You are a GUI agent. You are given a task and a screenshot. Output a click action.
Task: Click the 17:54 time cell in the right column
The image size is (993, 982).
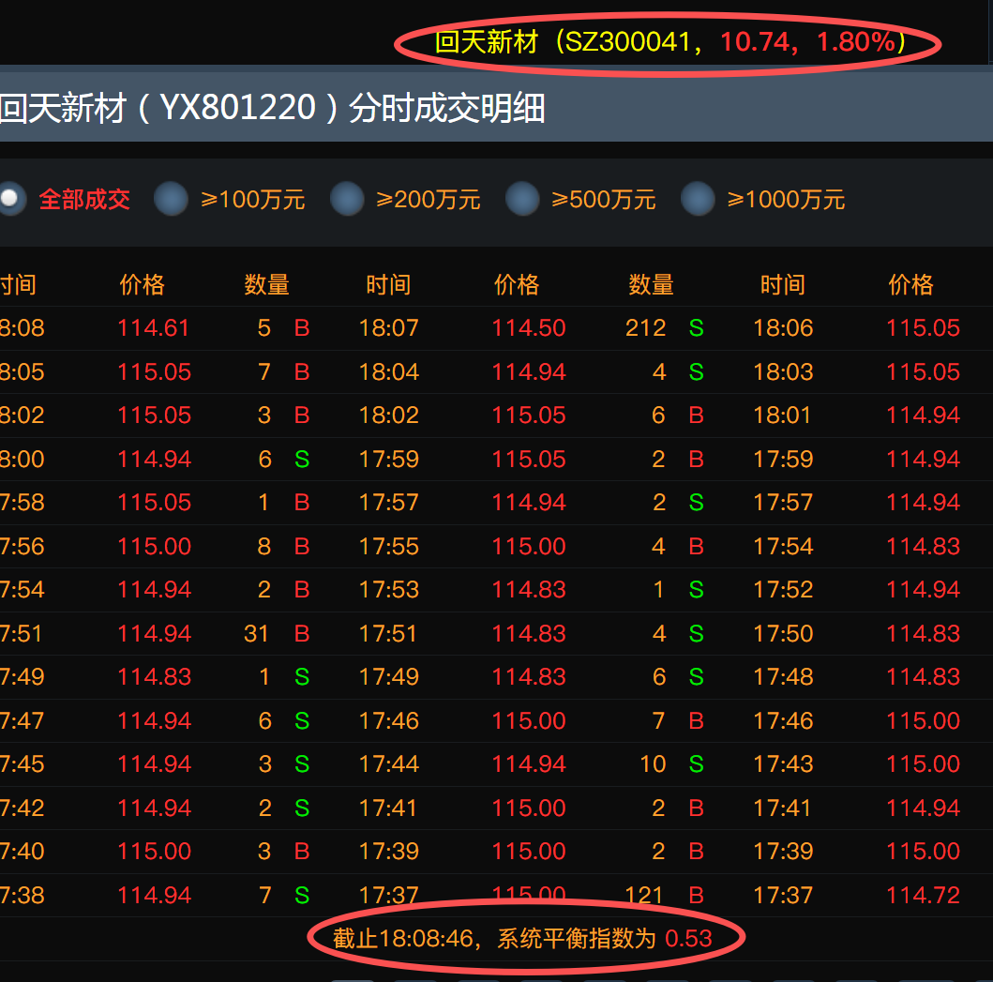pos(783,546)
